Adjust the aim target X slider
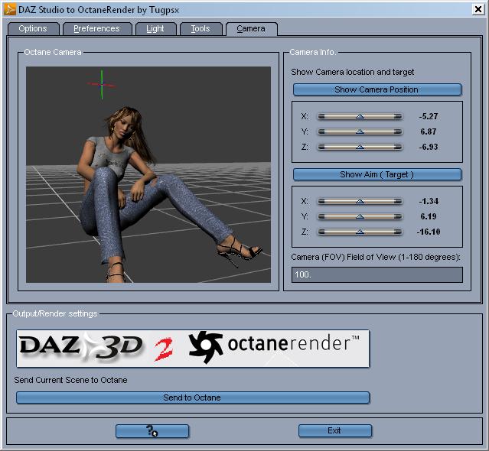The image size is (489, 451). (x=360, y=201)
